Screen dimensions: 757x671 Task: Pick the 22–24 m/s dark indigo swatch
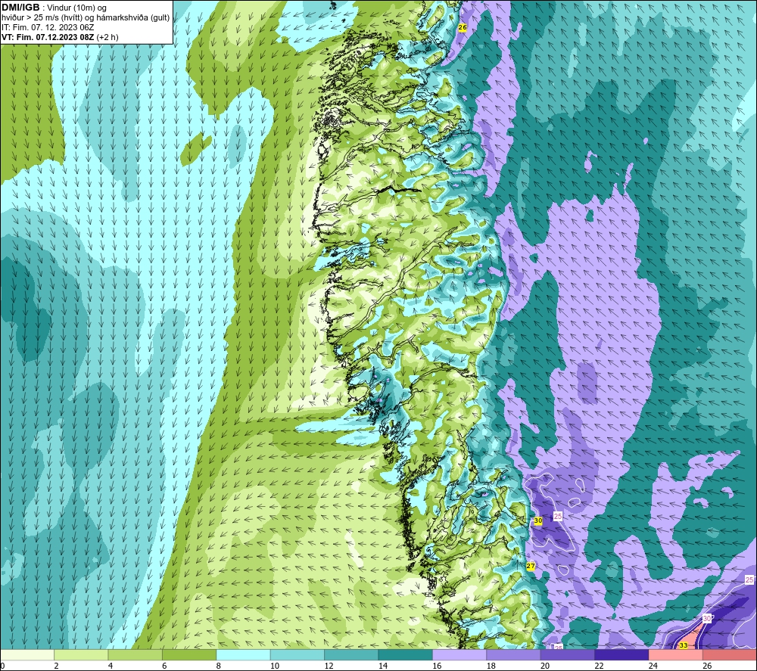point(621,654)
